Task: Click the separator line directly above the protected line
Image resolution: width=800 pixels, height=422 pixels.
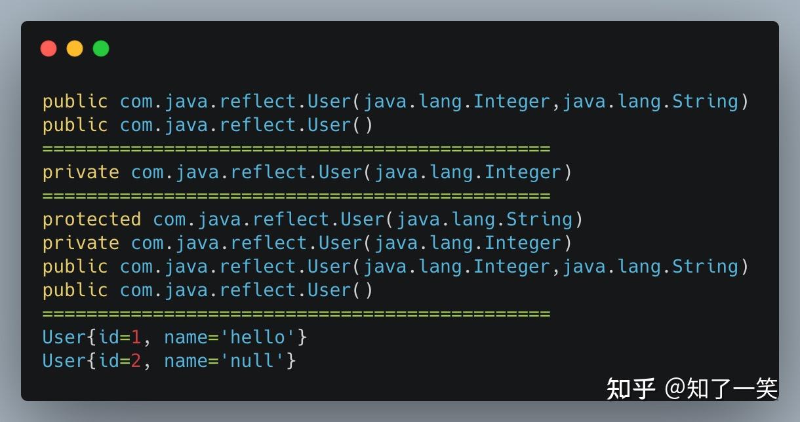Action: 296,195
